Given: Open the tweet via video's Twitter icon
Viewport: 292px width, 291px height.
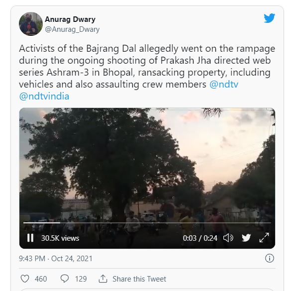Looking at the screenshot, I should point(246,238).
